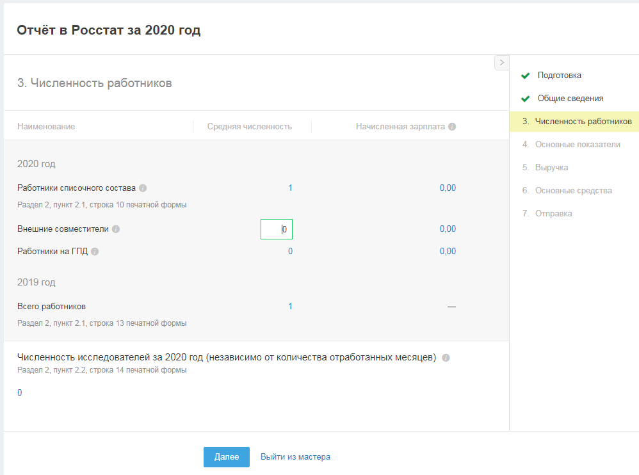Viewport: 639px width, 475px height.
Task: Click info icon beside Работники списочного состава
Action: point(143,188)
